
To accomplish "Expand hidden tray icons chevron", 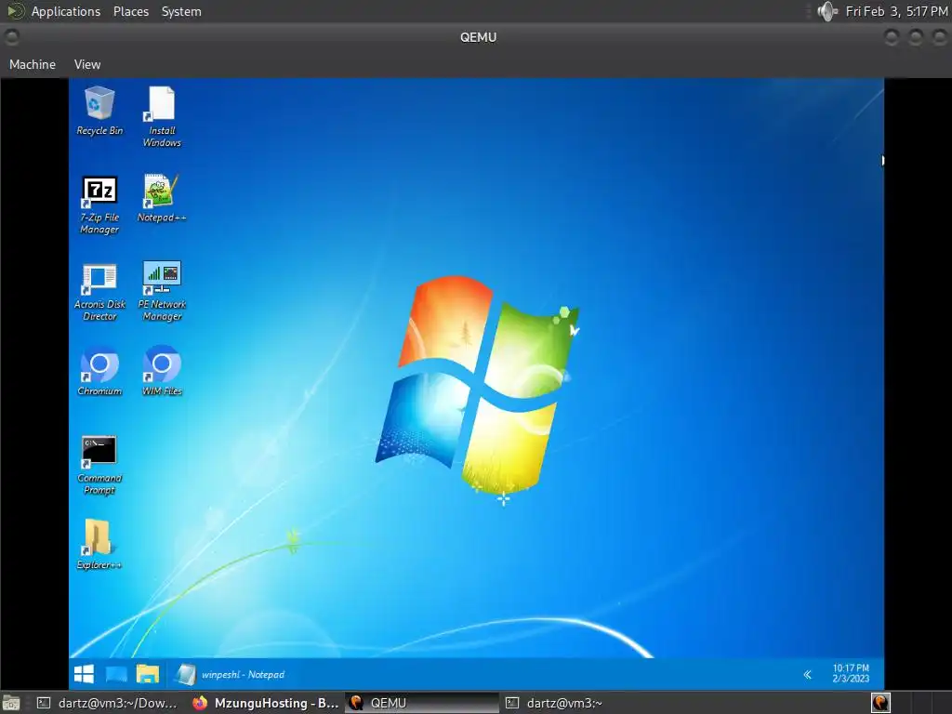I will [808, 675].
